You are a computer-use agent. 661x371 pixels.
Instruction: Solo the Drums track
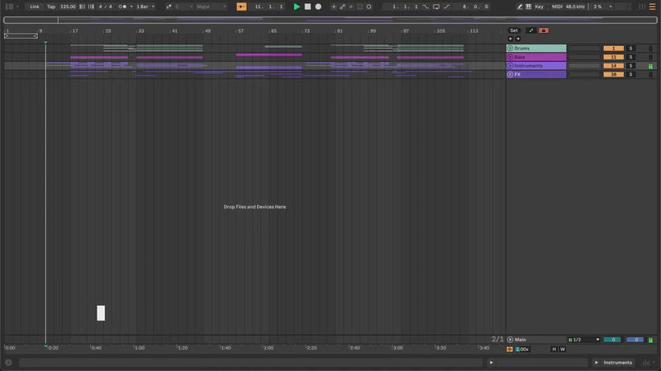pos(630,49)
